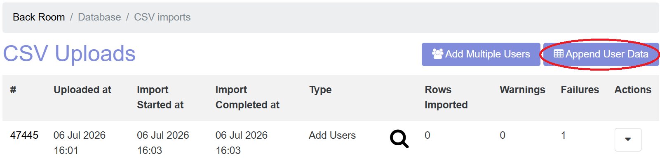Click the Uploaded at column header

82,90
